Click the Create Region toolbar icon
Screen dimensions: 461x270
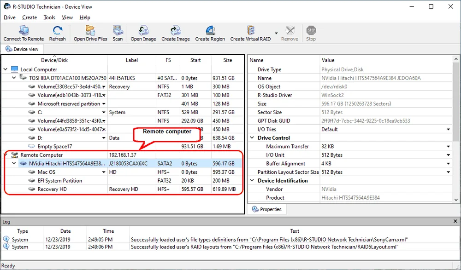(210, 30)
